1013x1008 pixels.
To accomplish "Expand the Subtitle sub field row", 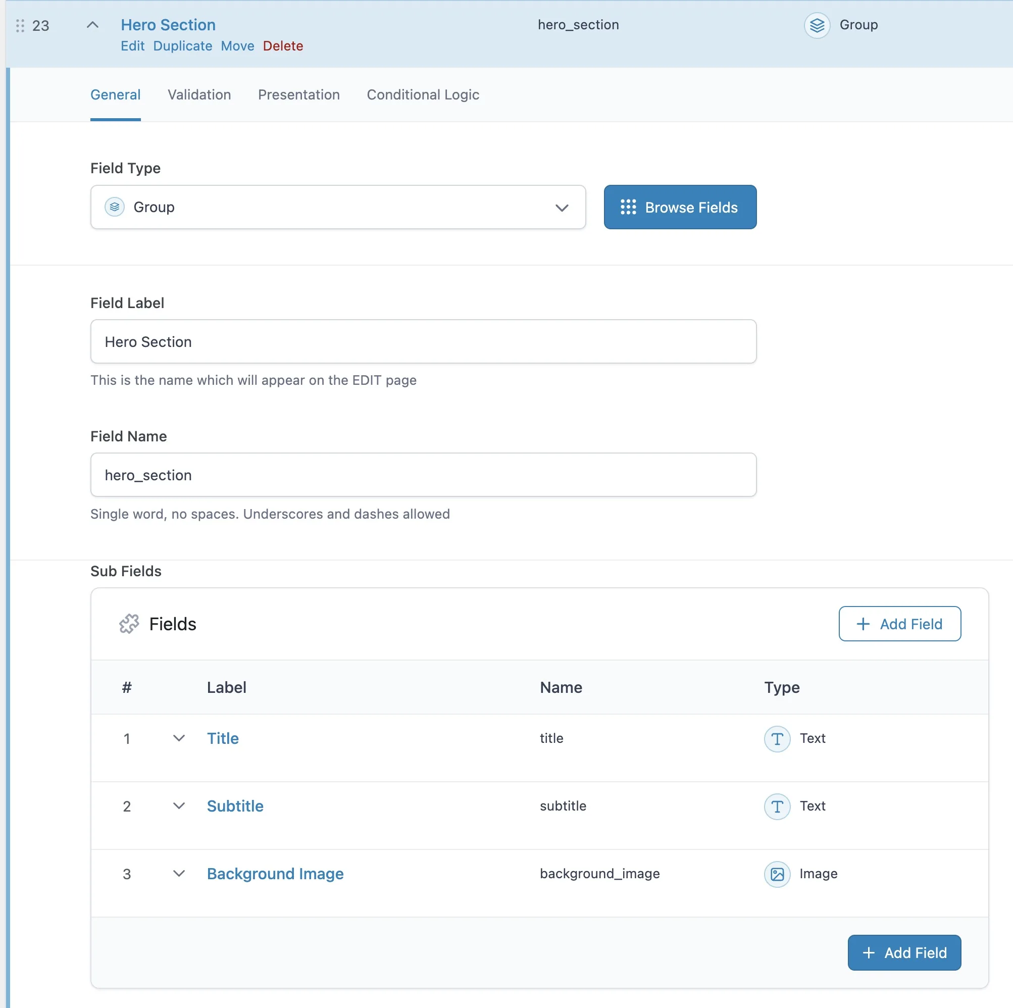I will click(179, 806).
